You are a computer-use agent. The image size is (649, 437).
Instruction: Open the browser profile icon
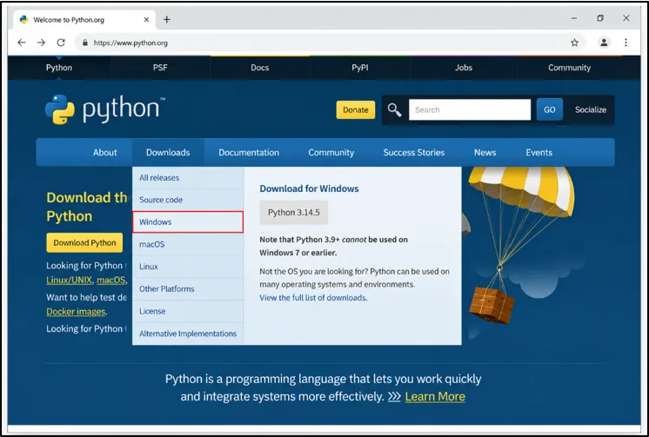[x=604, y=43]
